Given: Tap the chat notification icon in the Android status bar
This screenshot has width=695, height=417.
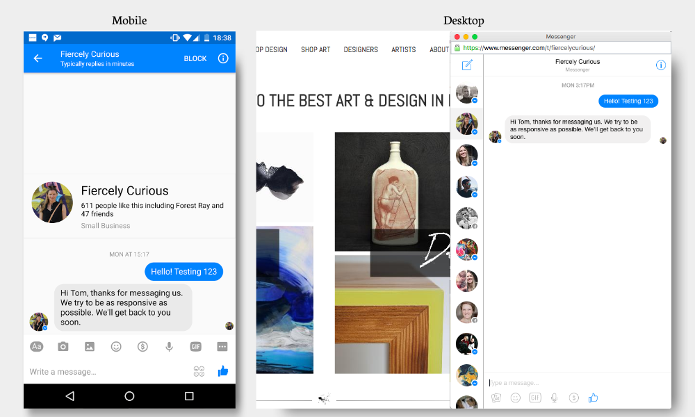Looking at the screenshot, I should tap(44, 38).
